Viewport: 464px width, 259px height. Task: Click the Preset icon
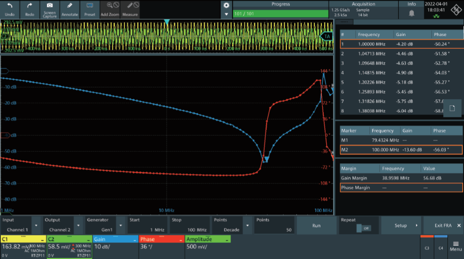[x=90, y=9]
